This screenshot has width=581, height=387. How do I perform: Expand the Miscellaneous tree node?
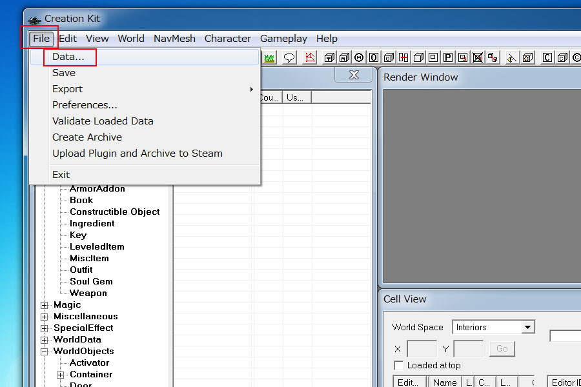point(44,317)
